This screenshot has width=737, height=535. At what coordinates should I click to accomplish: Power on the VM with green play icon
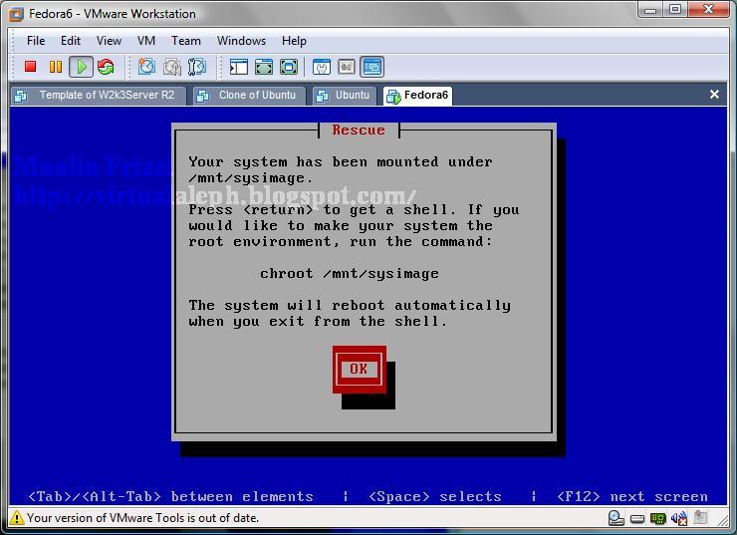(x=81, y=67)
